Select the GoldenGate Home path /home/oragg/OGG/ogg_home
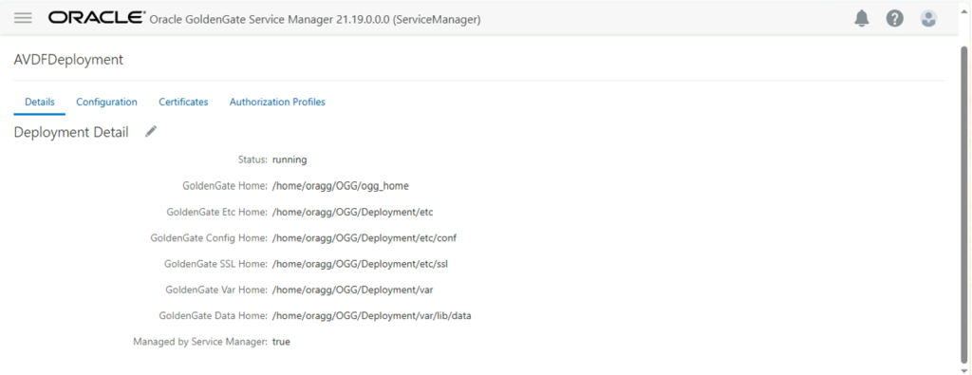972x375 pixels. (341, 186)
